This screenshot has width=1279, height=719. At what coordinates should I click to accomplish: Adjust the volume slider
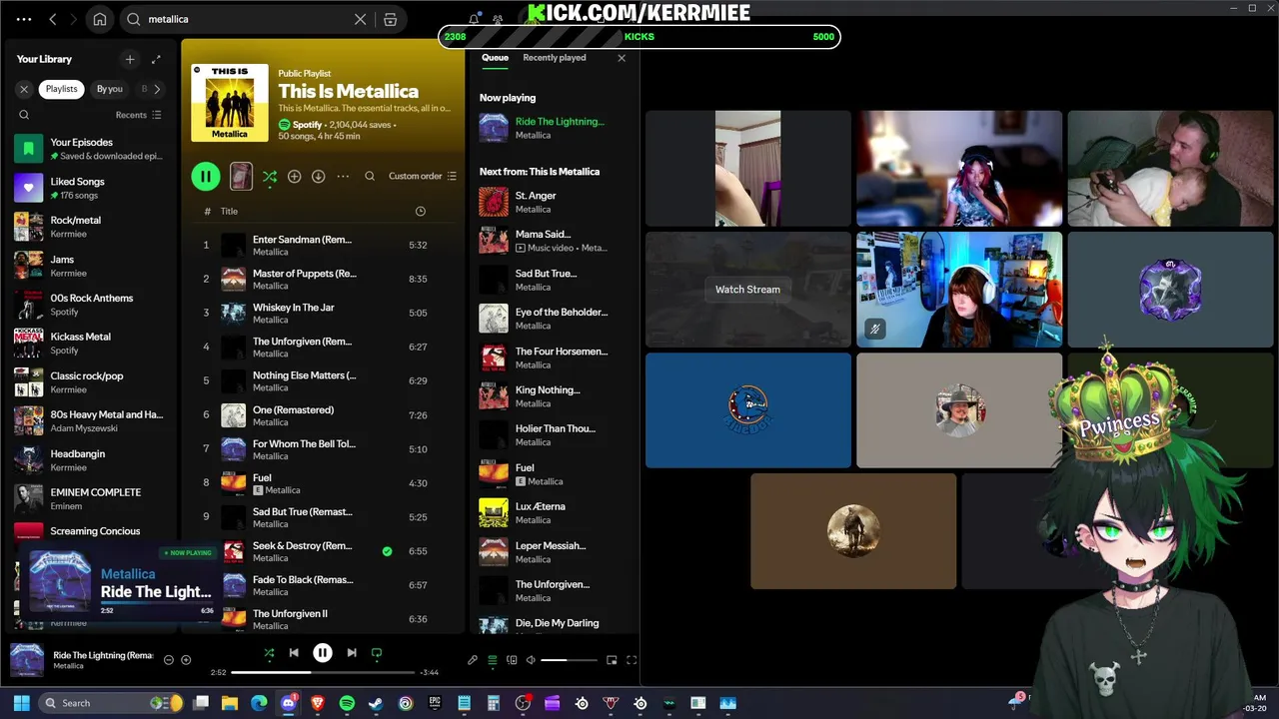(569, 660)
